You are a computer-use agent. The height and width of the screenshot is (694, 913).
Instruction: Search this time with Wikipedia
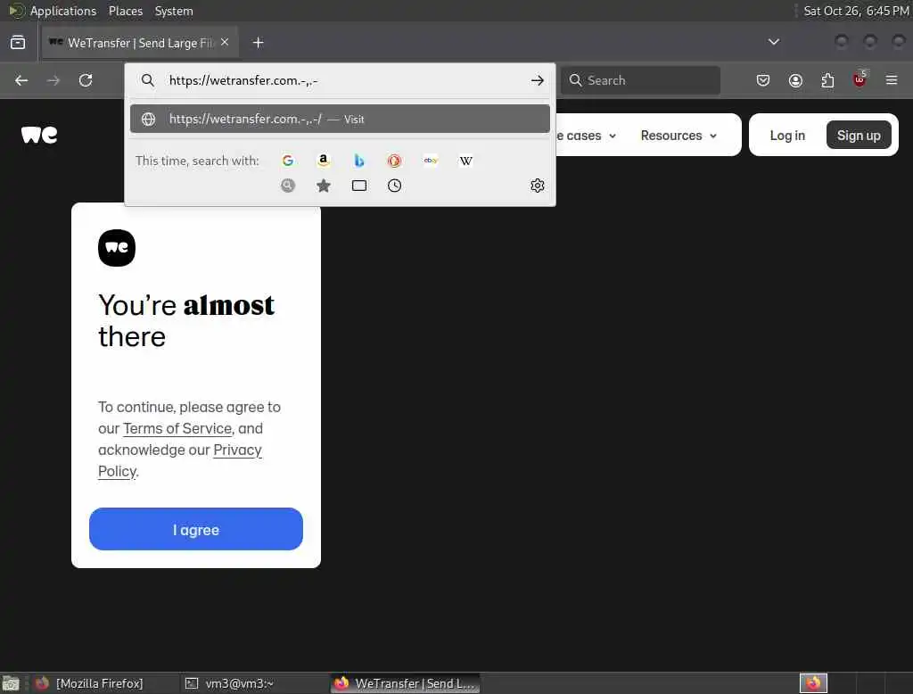(465, 161)
